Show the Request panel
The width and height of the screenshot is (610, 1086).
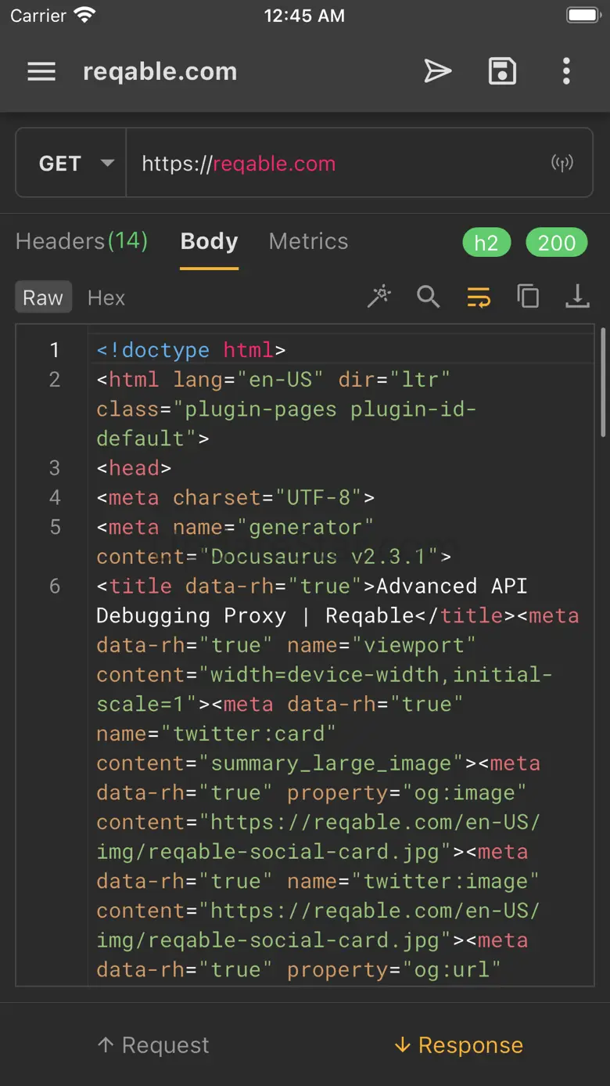pyautogui.click(x=153, y=1045)
